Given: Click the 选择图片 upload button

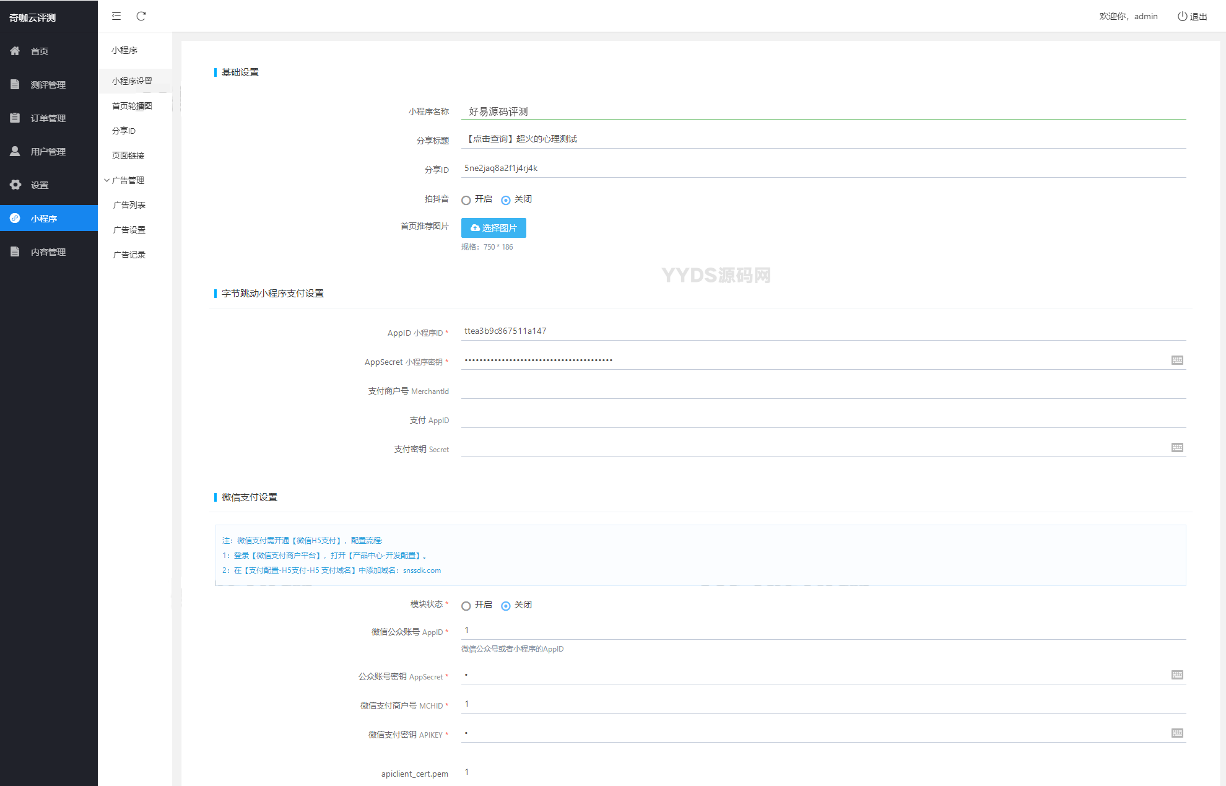Looking at the screenshot, I should (493, 228).
